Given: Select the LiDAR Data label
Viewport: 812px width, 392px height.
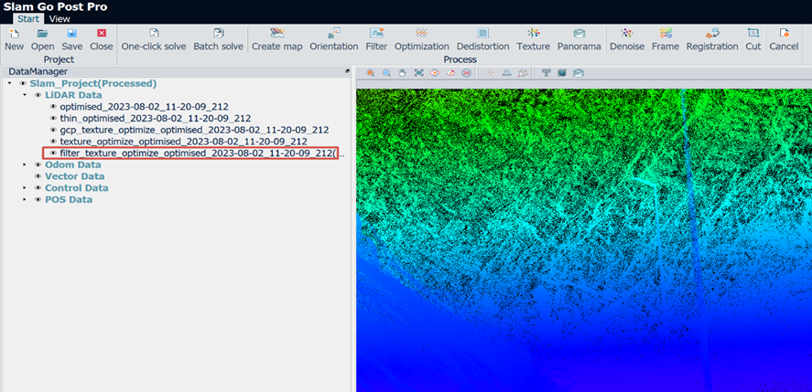Looking at the screenshot, I should (x=73, y=95).
